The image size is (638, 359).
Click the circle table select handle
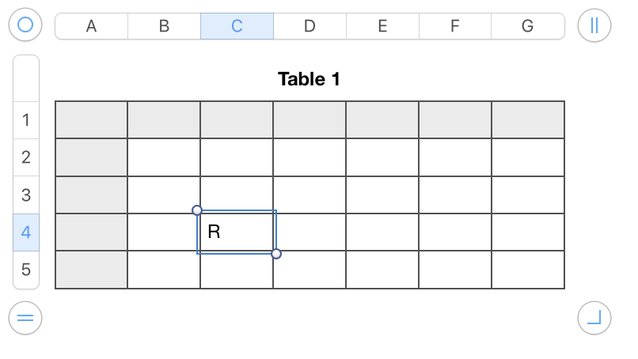click(25, 25)
